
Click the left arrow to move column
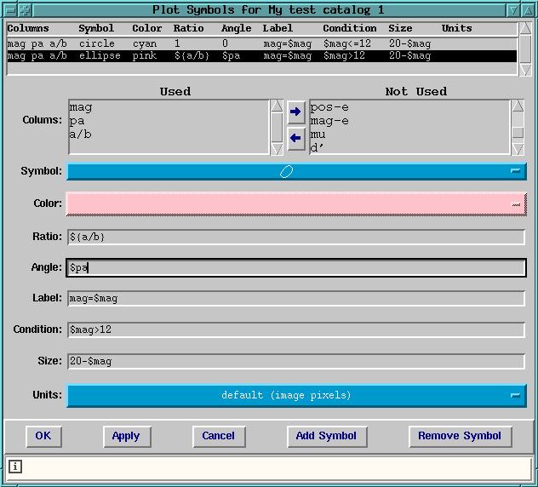(295, 138)
